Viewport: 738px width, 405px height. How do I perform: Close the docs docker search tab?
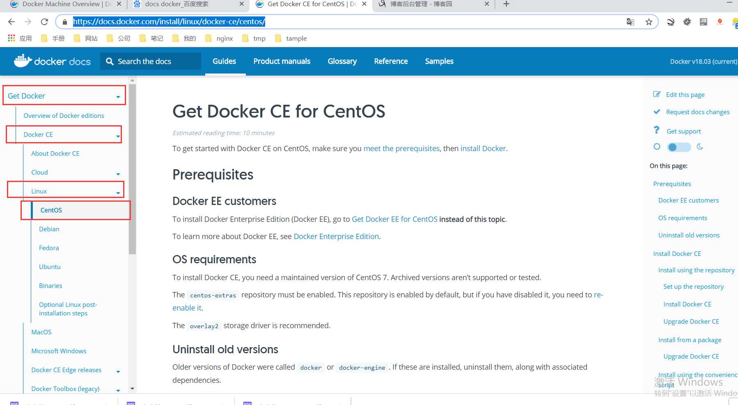pyautogui.click(x=241, y=4)
